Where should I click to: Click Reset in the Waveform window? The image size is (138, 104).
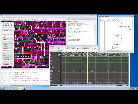click(x=73, y=48)
